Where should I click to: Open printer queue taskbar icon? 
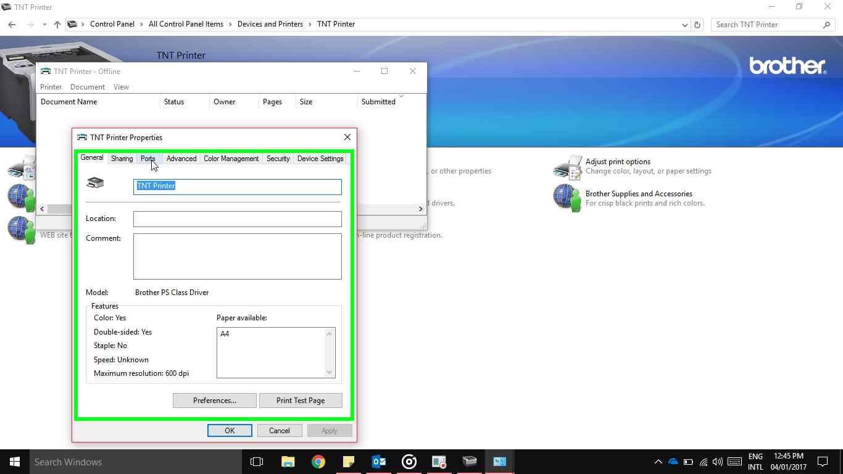coord(470,462)
